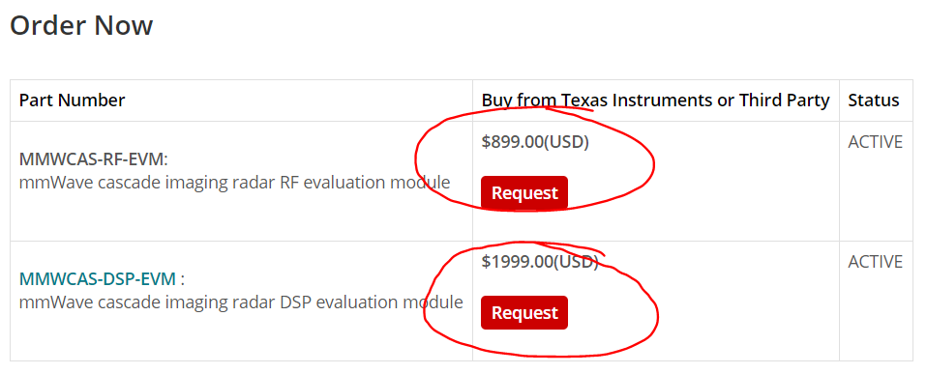The width and height of the screenshot is (927, 374).
Task: Click Request button for MMWCAS-DSP-EVM
Action: [524, 312]
